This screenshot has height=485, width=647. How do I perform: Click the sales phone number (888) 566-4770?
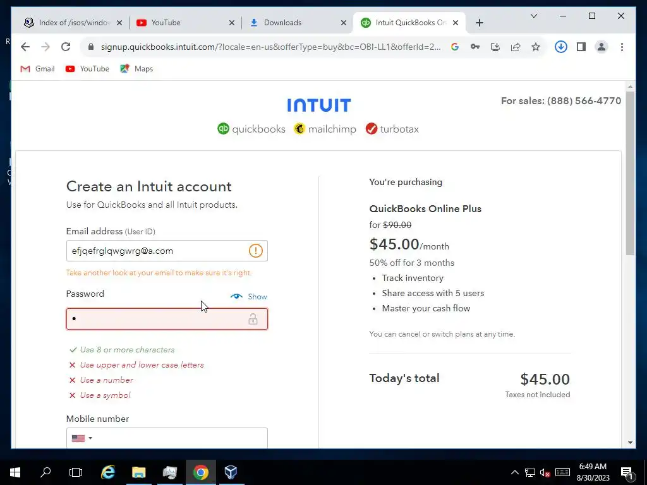click(584, 101)
